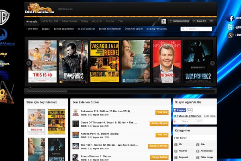Open the En Çok Yorumlananlar link
This screenshot has height=161, width=241.
point(110,29)
